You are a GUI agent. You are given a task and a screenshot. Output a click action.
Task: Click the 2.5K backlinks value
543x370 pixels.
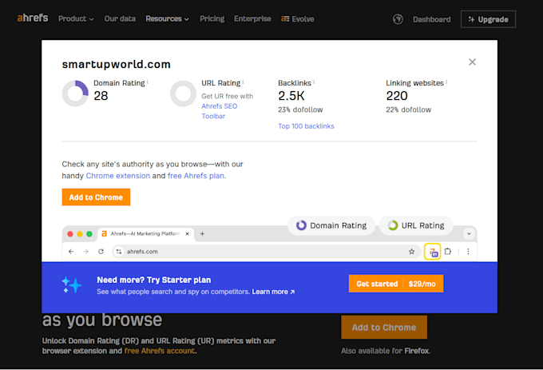pos(291,96)
